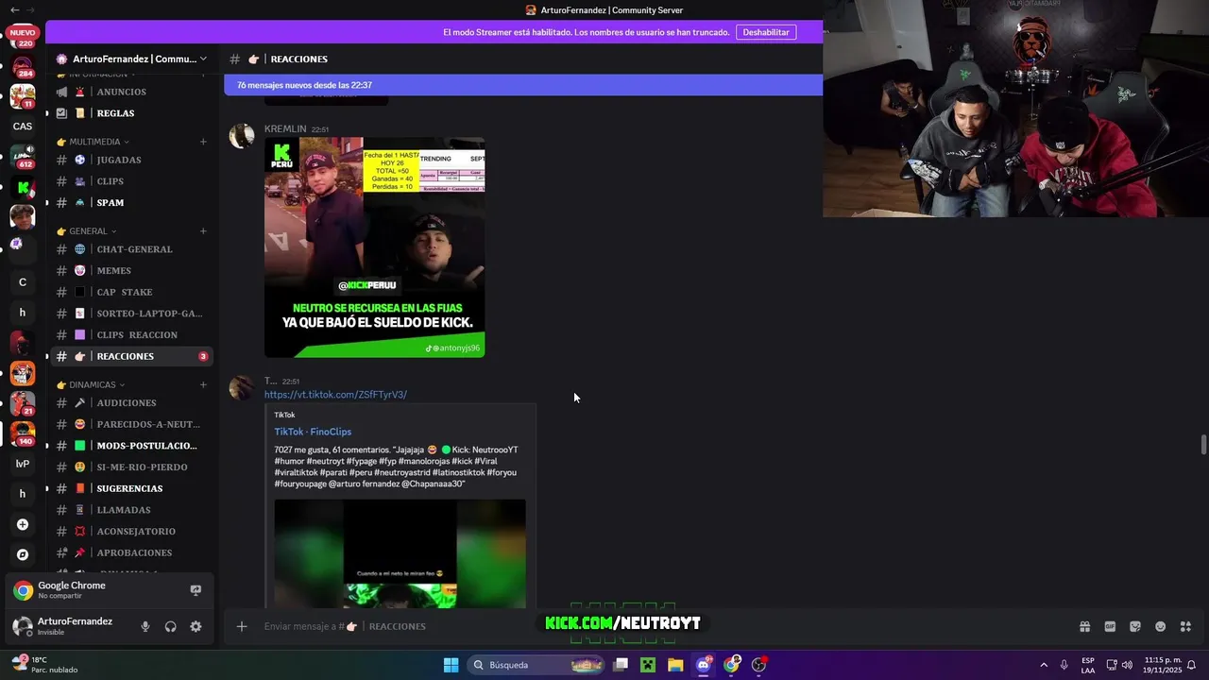Open the MODS-POSTULACIO... channel
The width and height of the screenshot is (1209, 680).
pyautogui.click(x=132, y=446)
